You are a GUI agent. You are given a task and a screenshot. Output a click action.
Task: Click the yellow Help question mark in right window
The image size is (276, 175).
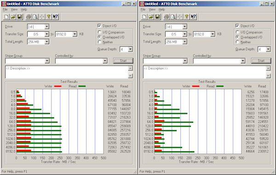pos(186,17)
